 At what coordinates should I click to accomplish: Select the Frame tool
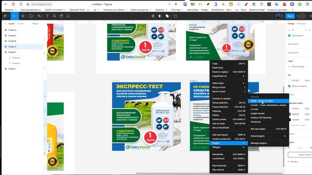(23, 16)
